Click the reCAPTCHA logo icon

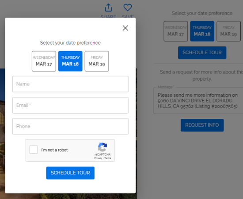(x=103, y=147)
